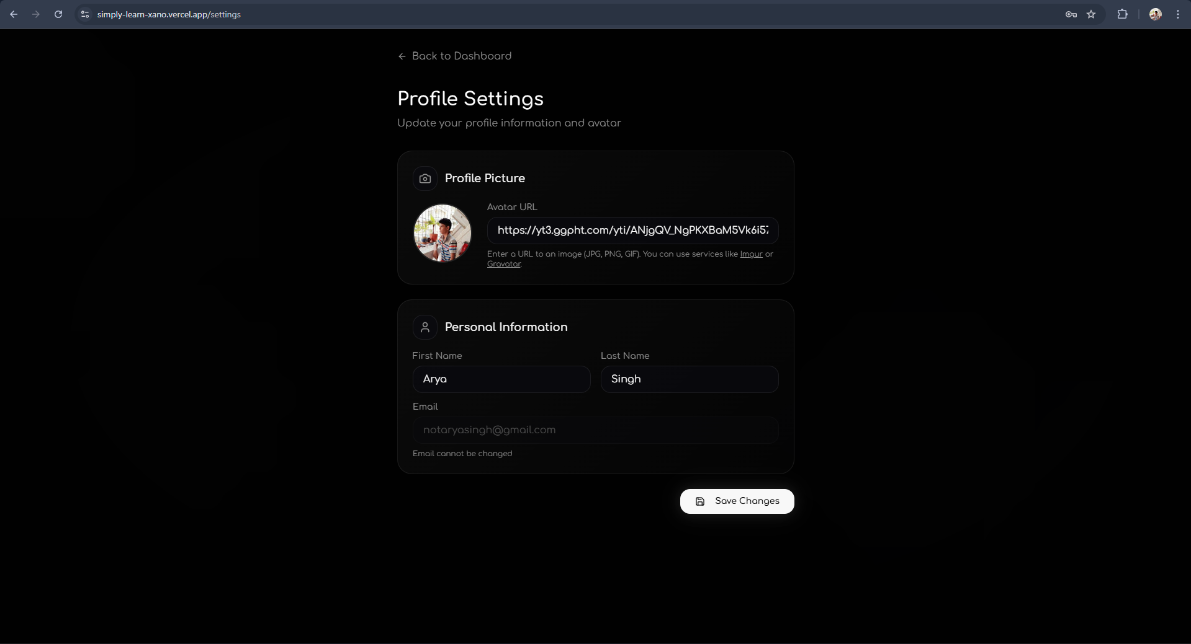Click the person icon beside Personal Information
1191x644 pixels.
click(425, 327)
